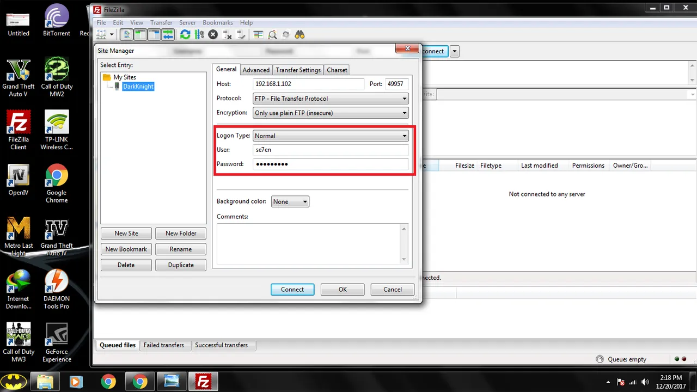Viewport: 697px width, 392px height.
Task: Click the binoculars file search icon
Action: (299, 35)
